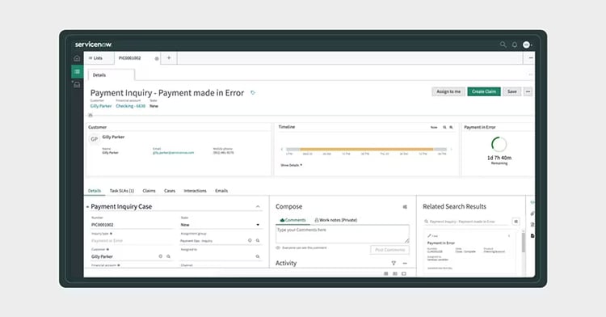
Task: Open document icon in right sidebar
Action: coord(532,235)
